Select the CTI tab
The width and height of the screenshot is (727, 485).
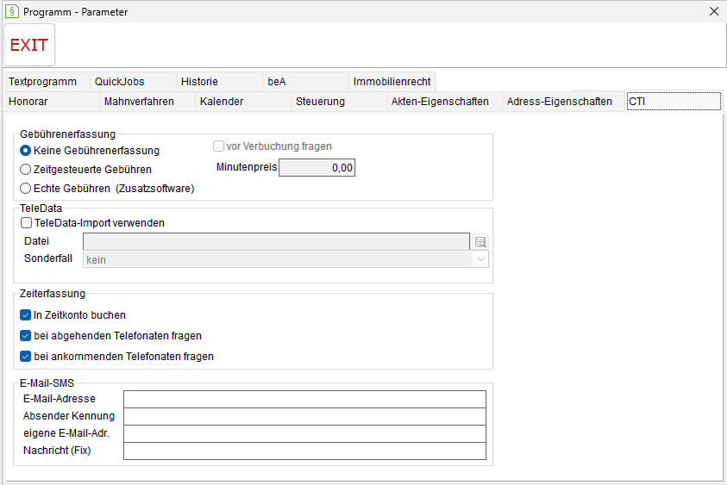click(674, 102)
